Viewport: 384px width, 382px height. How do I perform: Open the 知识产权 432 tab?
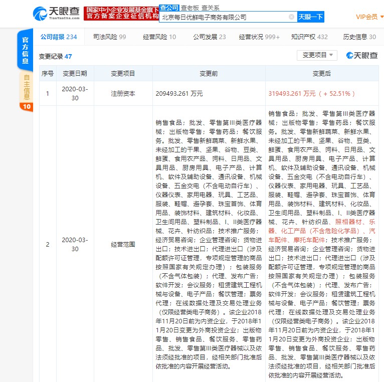(x=309, y=37)
